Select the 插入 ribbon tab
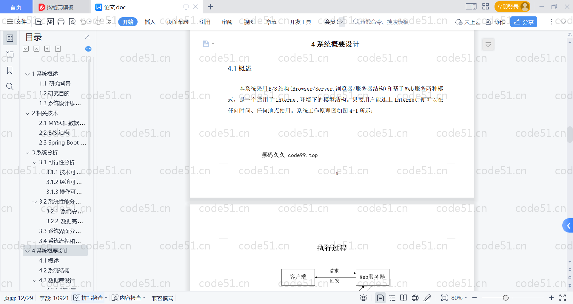Image resolution: width=573 pixels, height=304 pixels. point(150,22)
